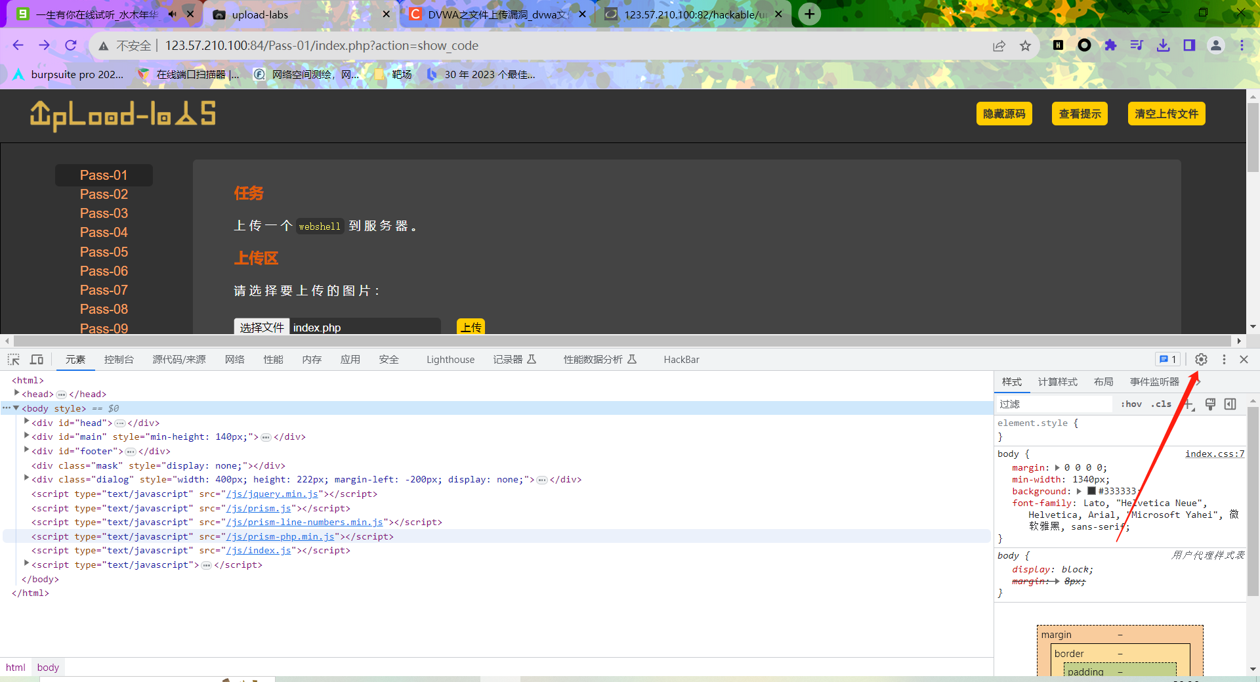Expand div id="footer" node
The image size is (1260, 682).
click(27, 450)
